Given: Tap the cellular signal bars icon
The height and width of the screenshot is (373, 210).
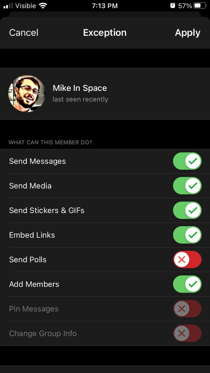Looking at the screenshot, I should point(8,6).
